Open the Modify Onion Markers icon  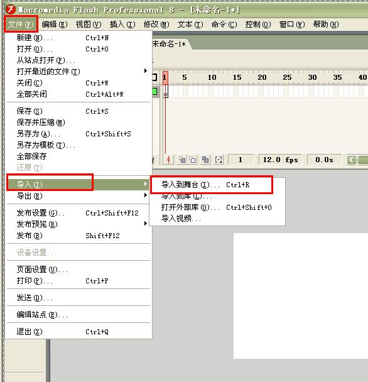pos(219,160)
